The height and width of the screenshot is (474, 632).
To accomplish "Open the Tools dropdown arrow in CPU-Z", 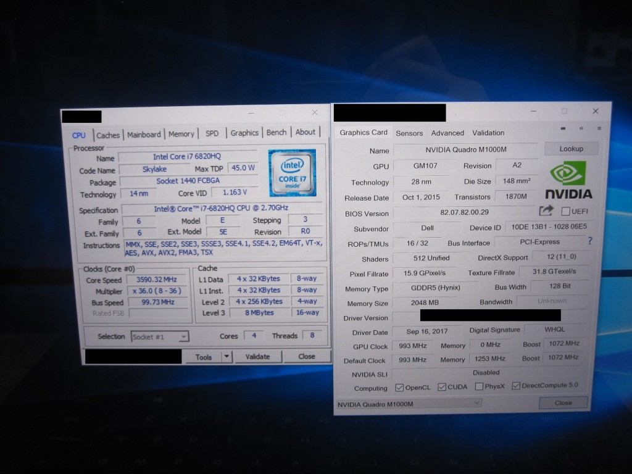I will (227, 356).
